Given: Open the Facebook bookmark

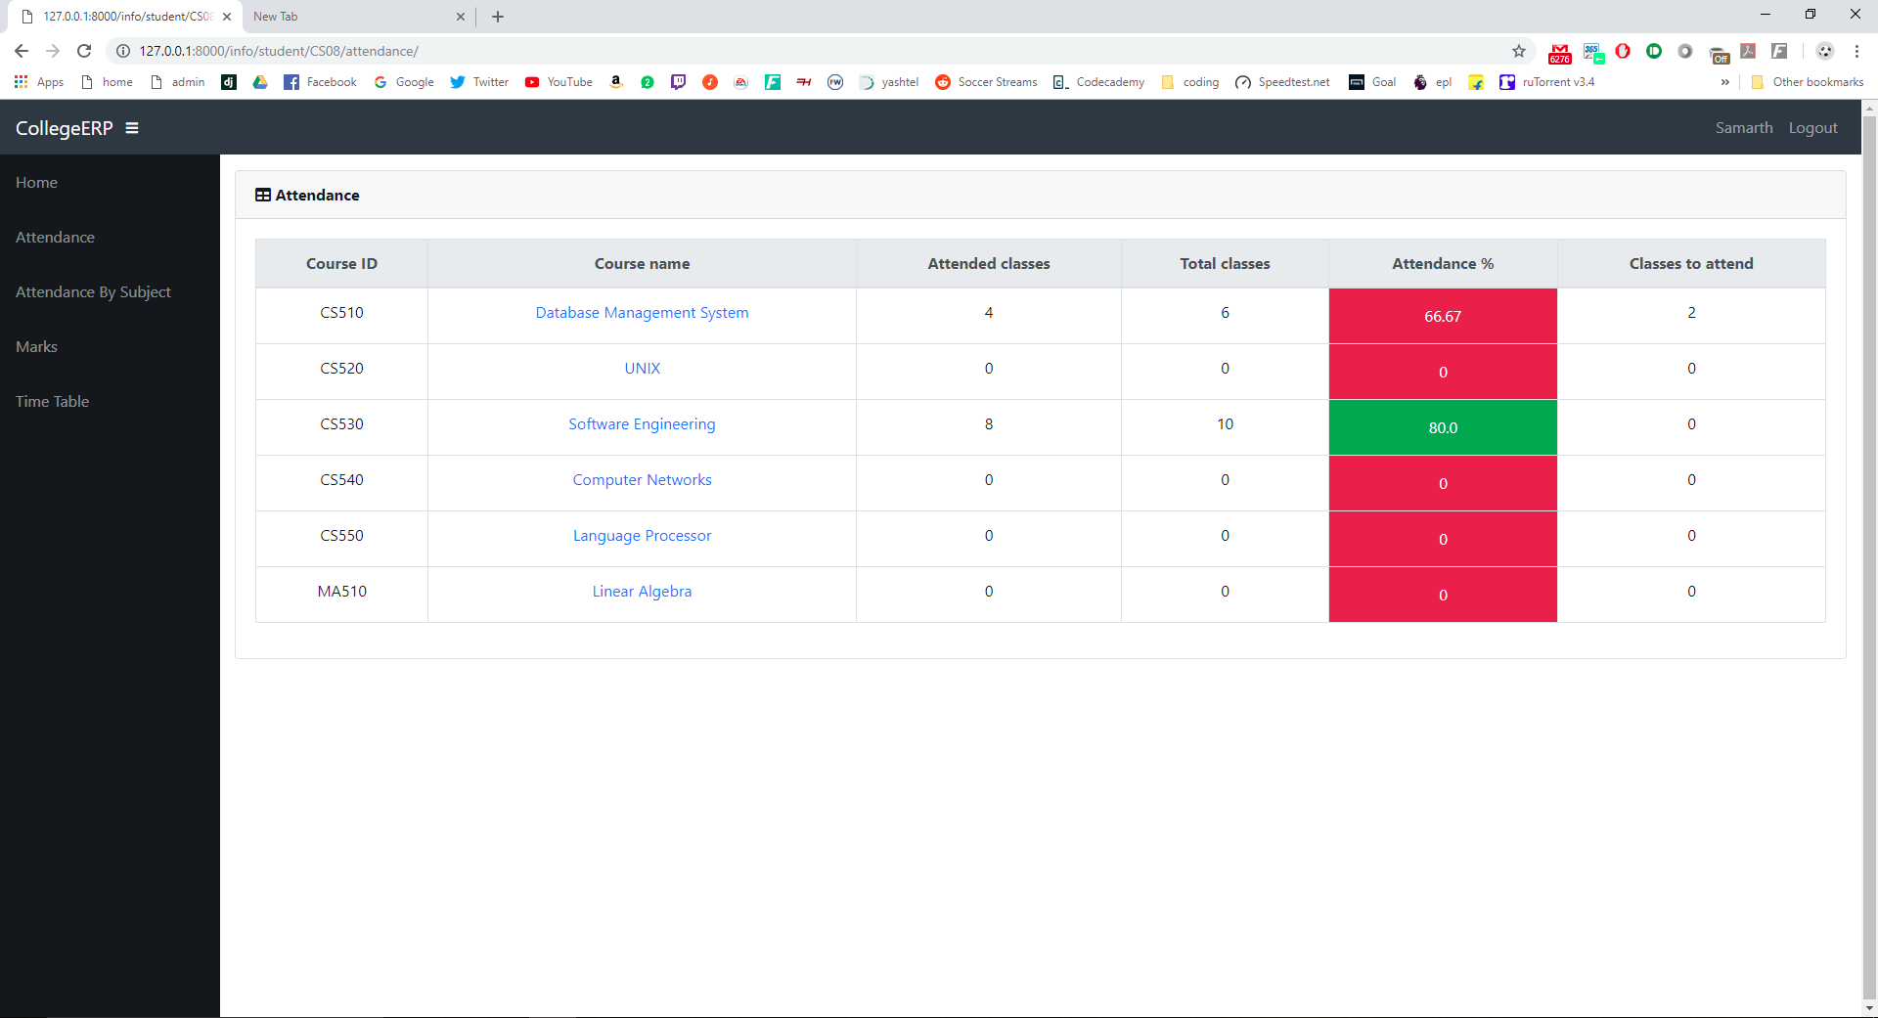Looking at the screenshot, I should point(321,82).
